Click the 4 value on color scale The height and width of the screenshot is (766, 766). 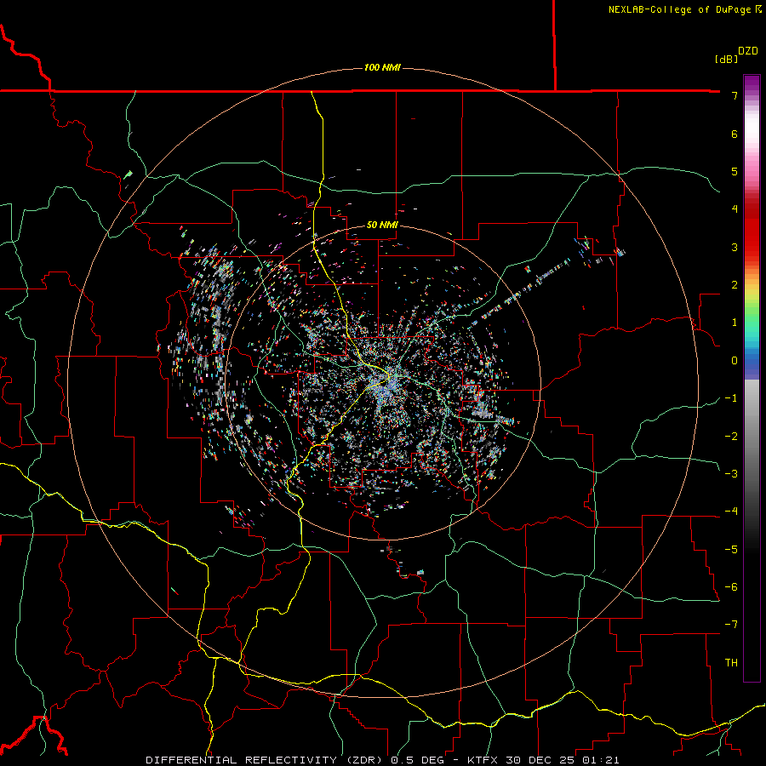735,209
